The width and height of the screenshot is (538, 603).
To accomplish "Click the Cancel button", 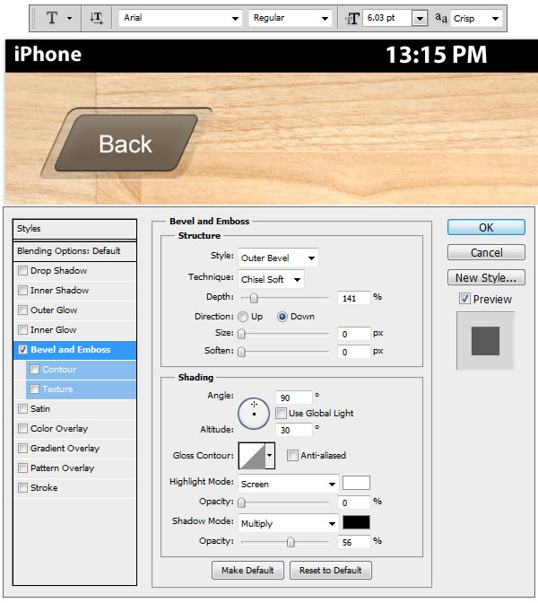I will click(x=486, y=252).
